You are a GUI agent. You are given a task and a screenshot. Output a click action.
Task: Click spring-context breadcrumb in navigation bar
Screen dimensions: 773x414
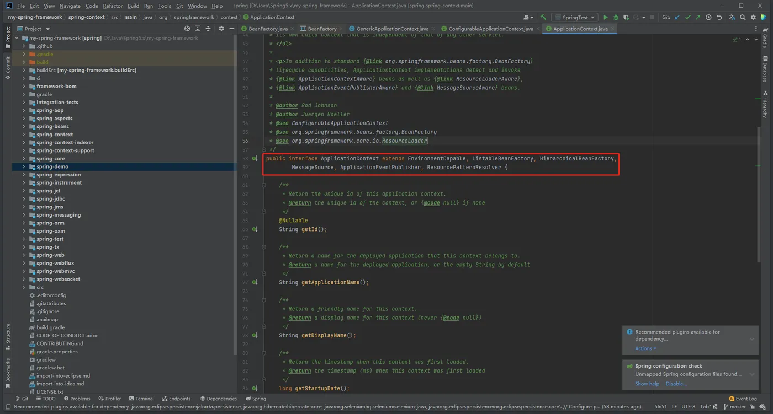[x=87, y=17]
